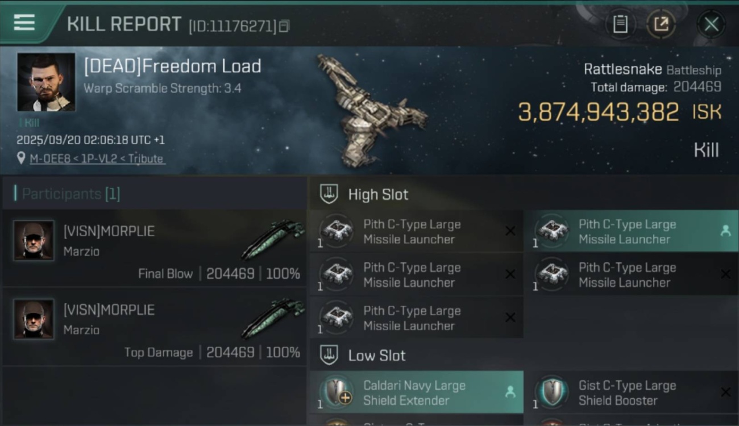Copy the kill report ID
Viewport: 739px width, 426px height.
(284, 26)
